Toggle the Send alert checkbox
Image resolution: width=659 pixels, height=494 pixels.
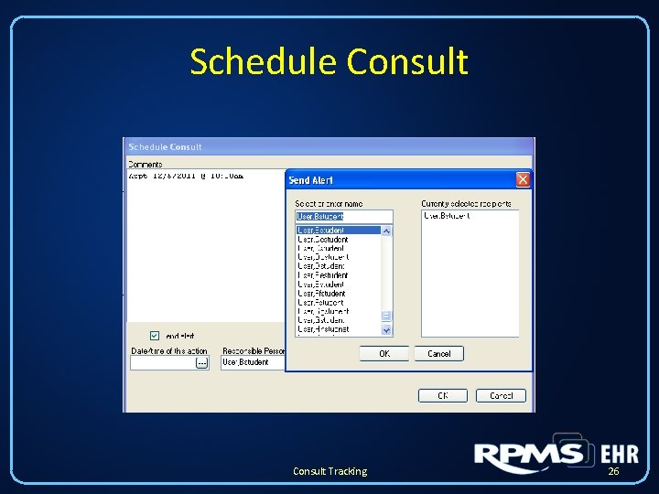155,336
